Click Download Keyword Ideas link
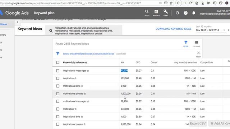The width and height of the screenshot is (230, 129). click(x=173, y=29)
